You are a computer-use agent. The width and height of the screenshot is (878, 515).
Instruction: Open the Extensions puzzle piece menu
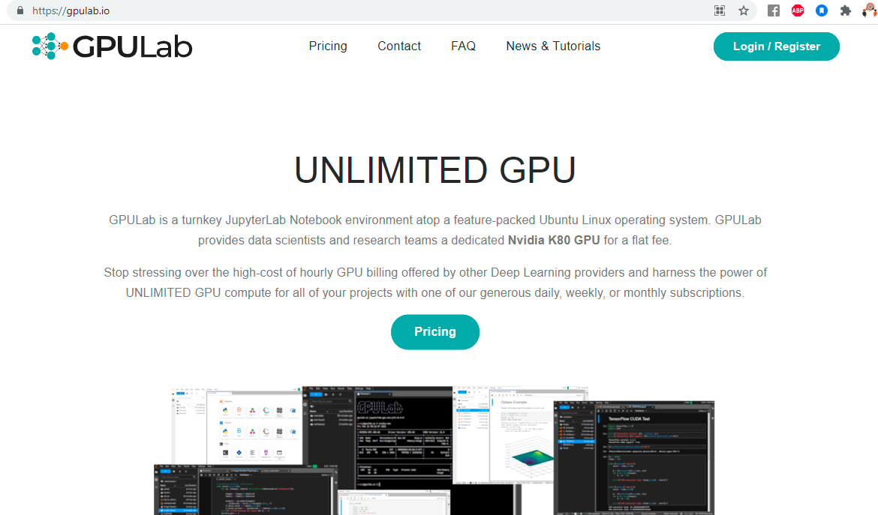[846, 10]
